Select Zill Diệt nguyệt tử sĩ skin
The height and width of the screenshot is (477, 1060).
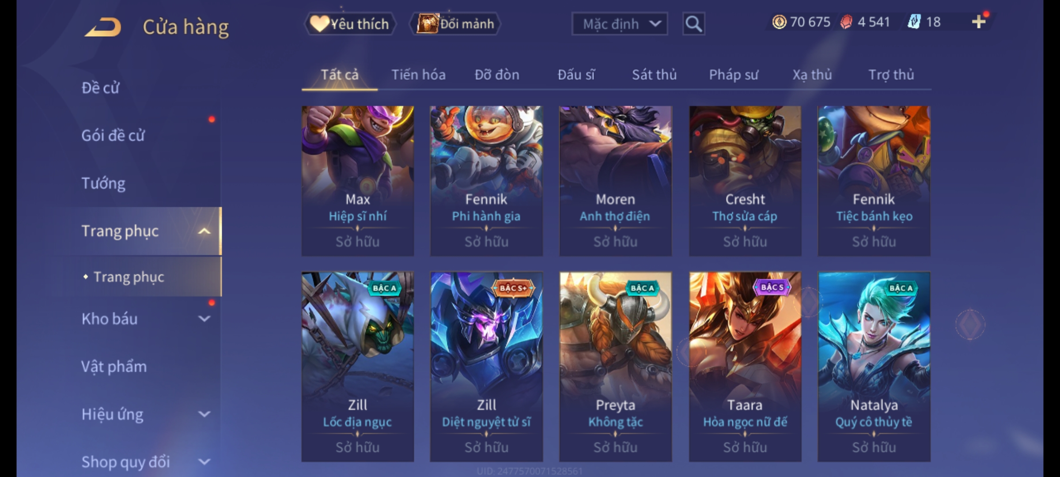pyautogui.click(x=486, y=367)
